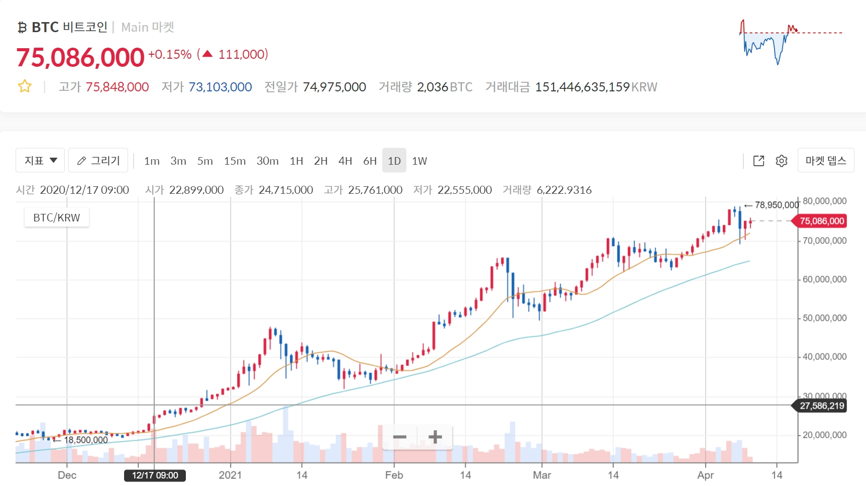Click the Main 마켓 label
The image size is (866, 486).
click(x=148, y=27)
